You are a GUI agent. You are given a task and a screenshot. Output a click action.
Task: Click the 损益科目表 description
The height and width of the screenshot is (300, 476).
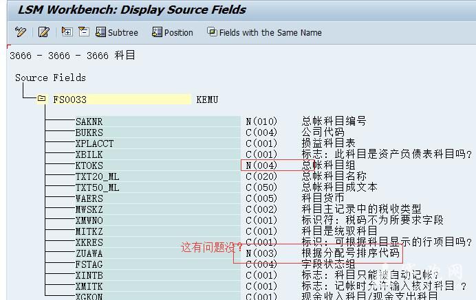(329, 143)
